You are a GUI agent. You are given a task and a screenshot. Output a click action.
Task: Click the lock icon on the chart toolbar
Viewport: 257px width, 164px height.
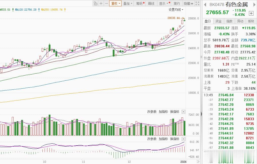(95, 4)
